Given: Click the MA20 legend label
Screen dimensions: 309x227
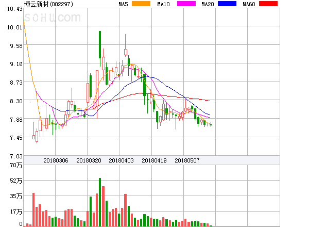Looking at the screenshot, I should 208,4.
